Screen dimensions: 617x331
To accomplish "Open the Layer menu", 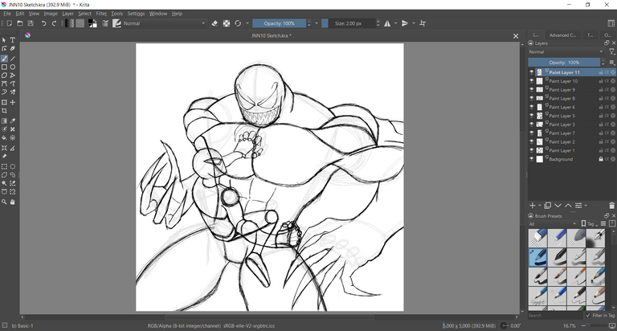I will coord(67,14).
